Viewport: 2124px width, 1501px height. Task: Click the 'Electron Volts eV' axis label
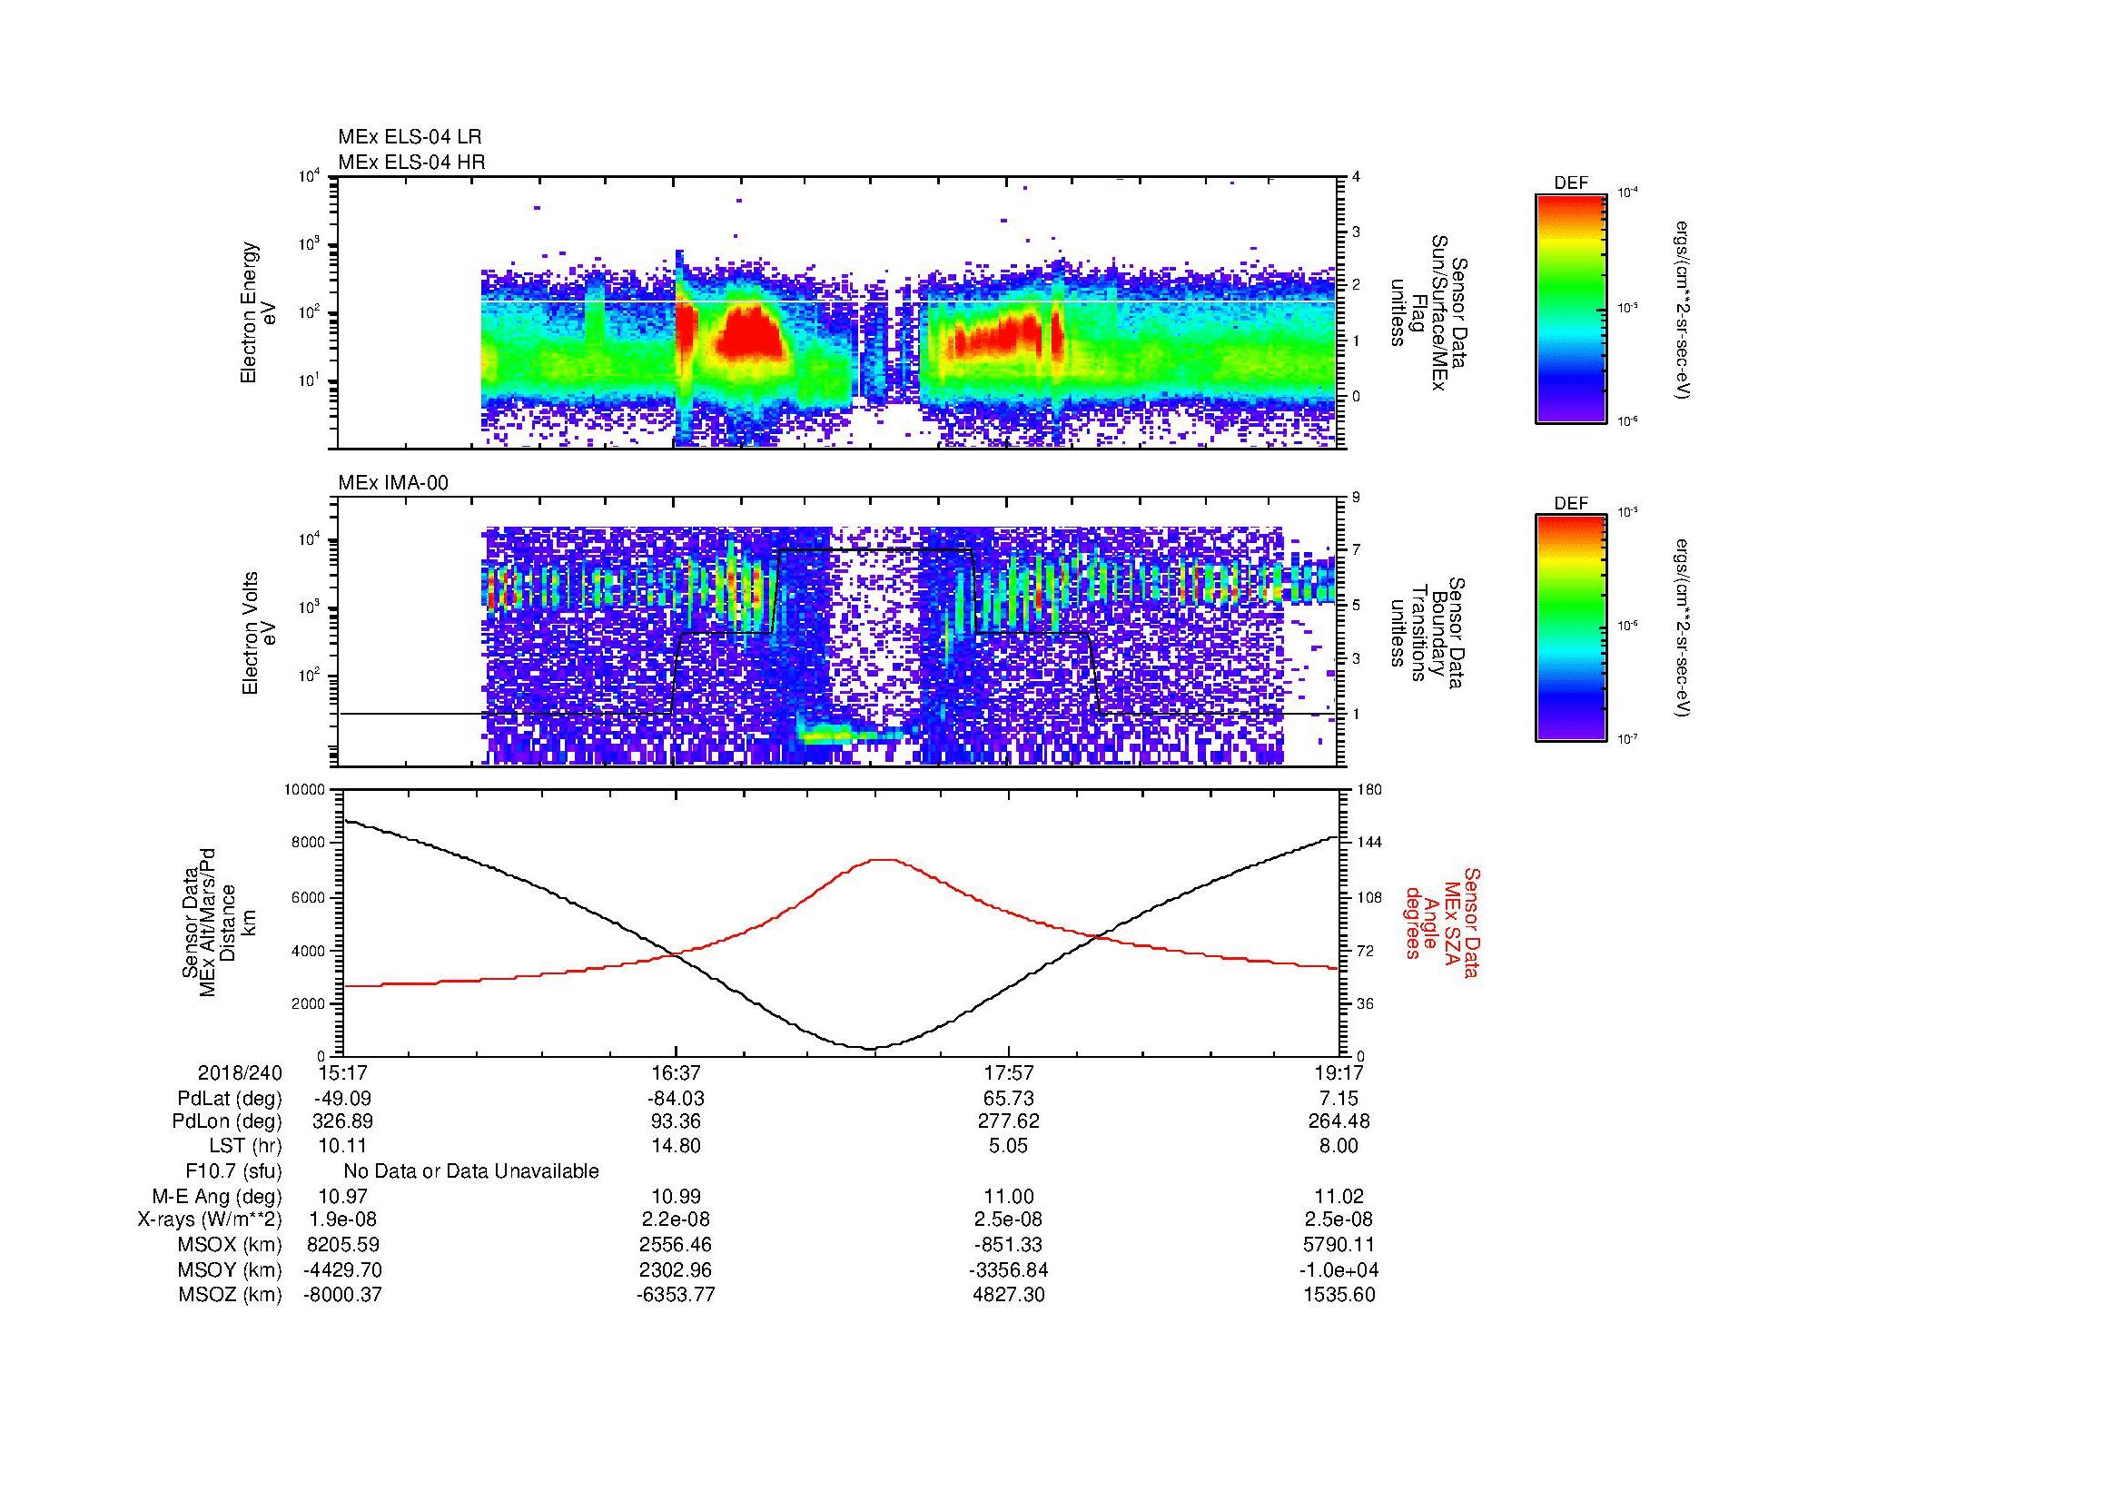coord(258,633)
